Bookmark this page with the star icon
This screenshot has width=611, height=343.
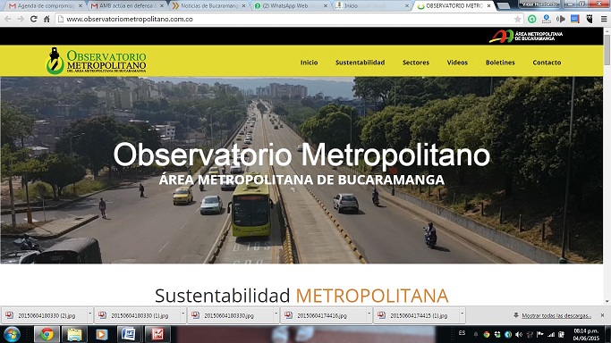pyautogui.click(x=517, y=19)
